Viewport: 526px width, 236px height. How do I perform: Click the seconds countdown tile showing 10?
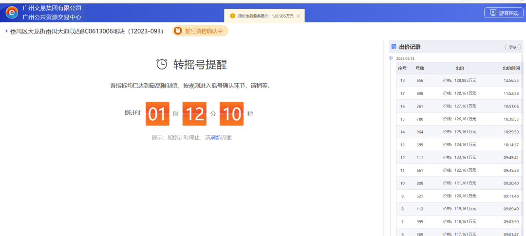(x=231, y=114)
